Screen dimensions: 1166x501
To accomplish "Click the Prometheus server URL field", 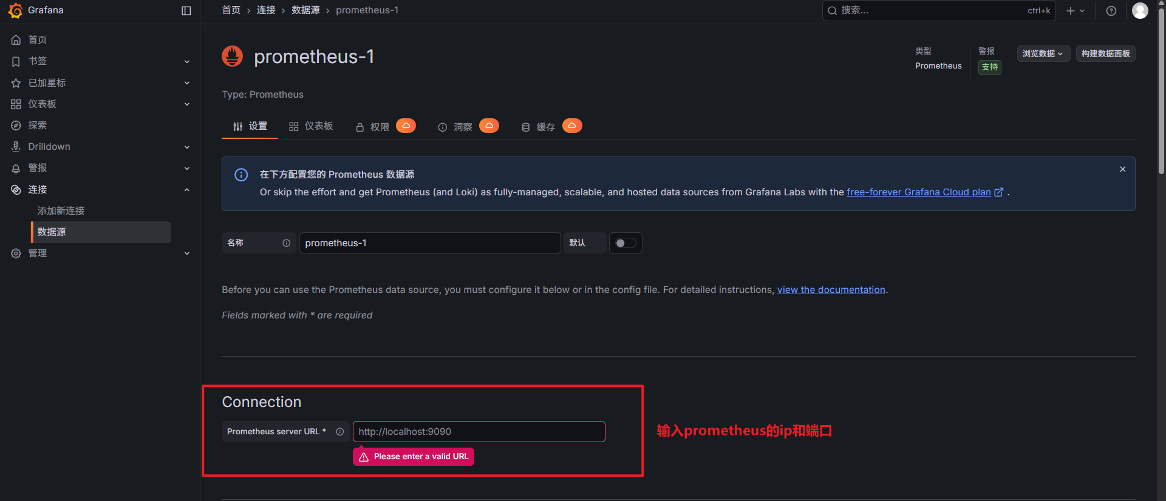I will [x=479, y=432].
